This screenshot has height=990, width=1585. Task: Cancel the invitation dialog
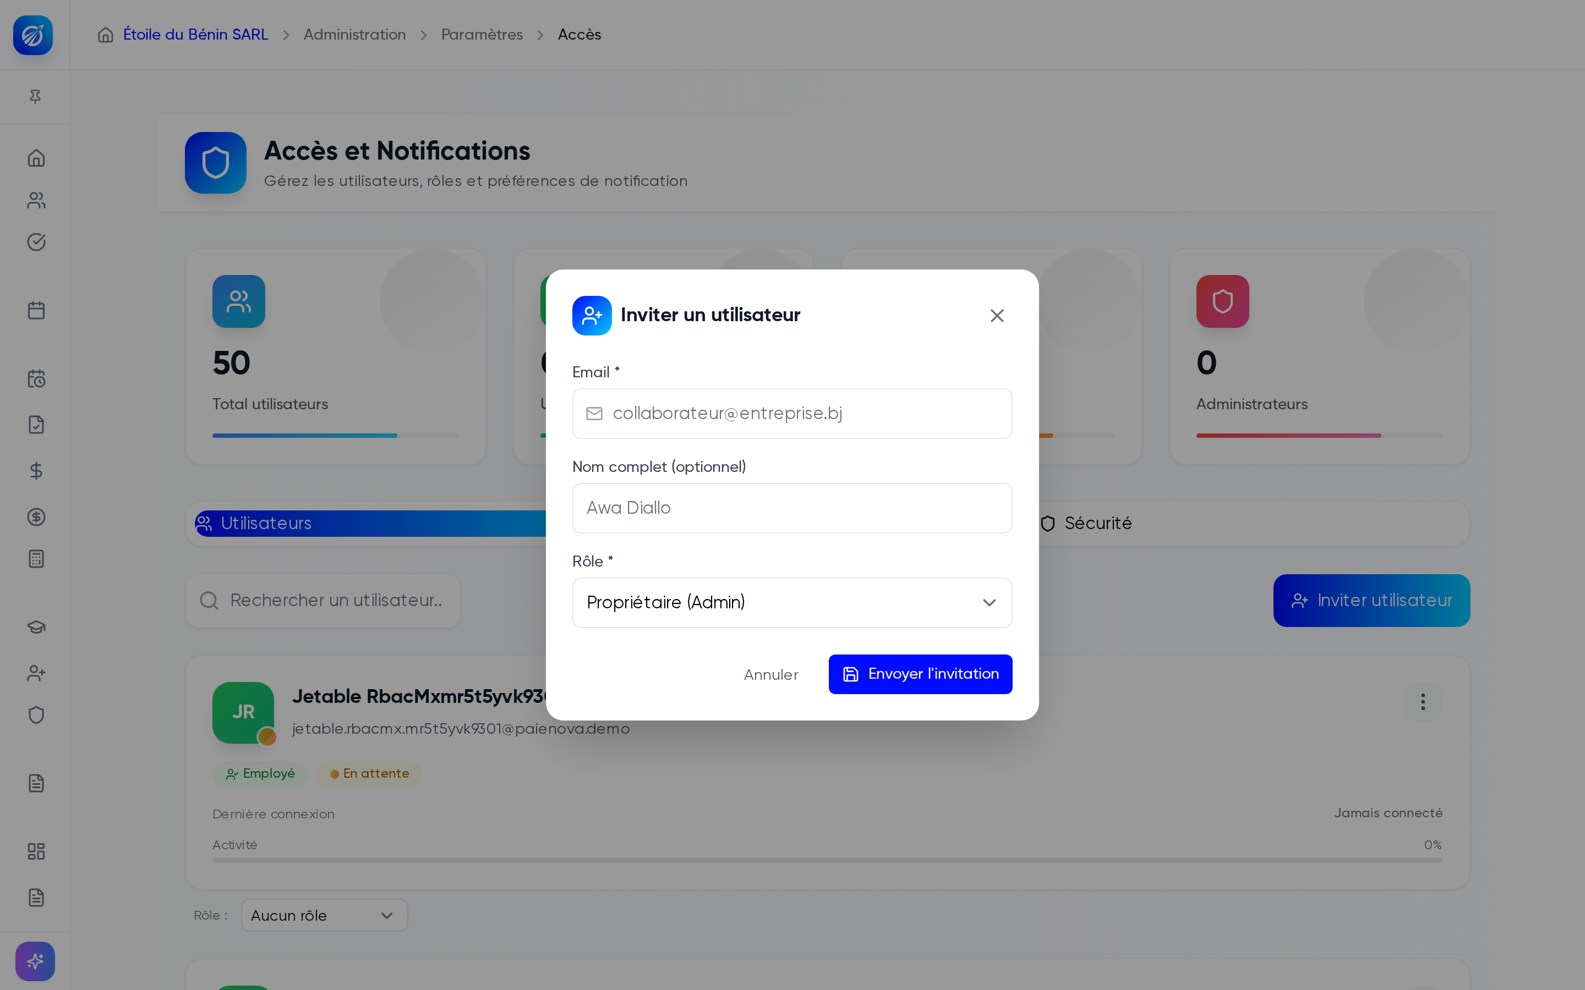coord(771,674)
